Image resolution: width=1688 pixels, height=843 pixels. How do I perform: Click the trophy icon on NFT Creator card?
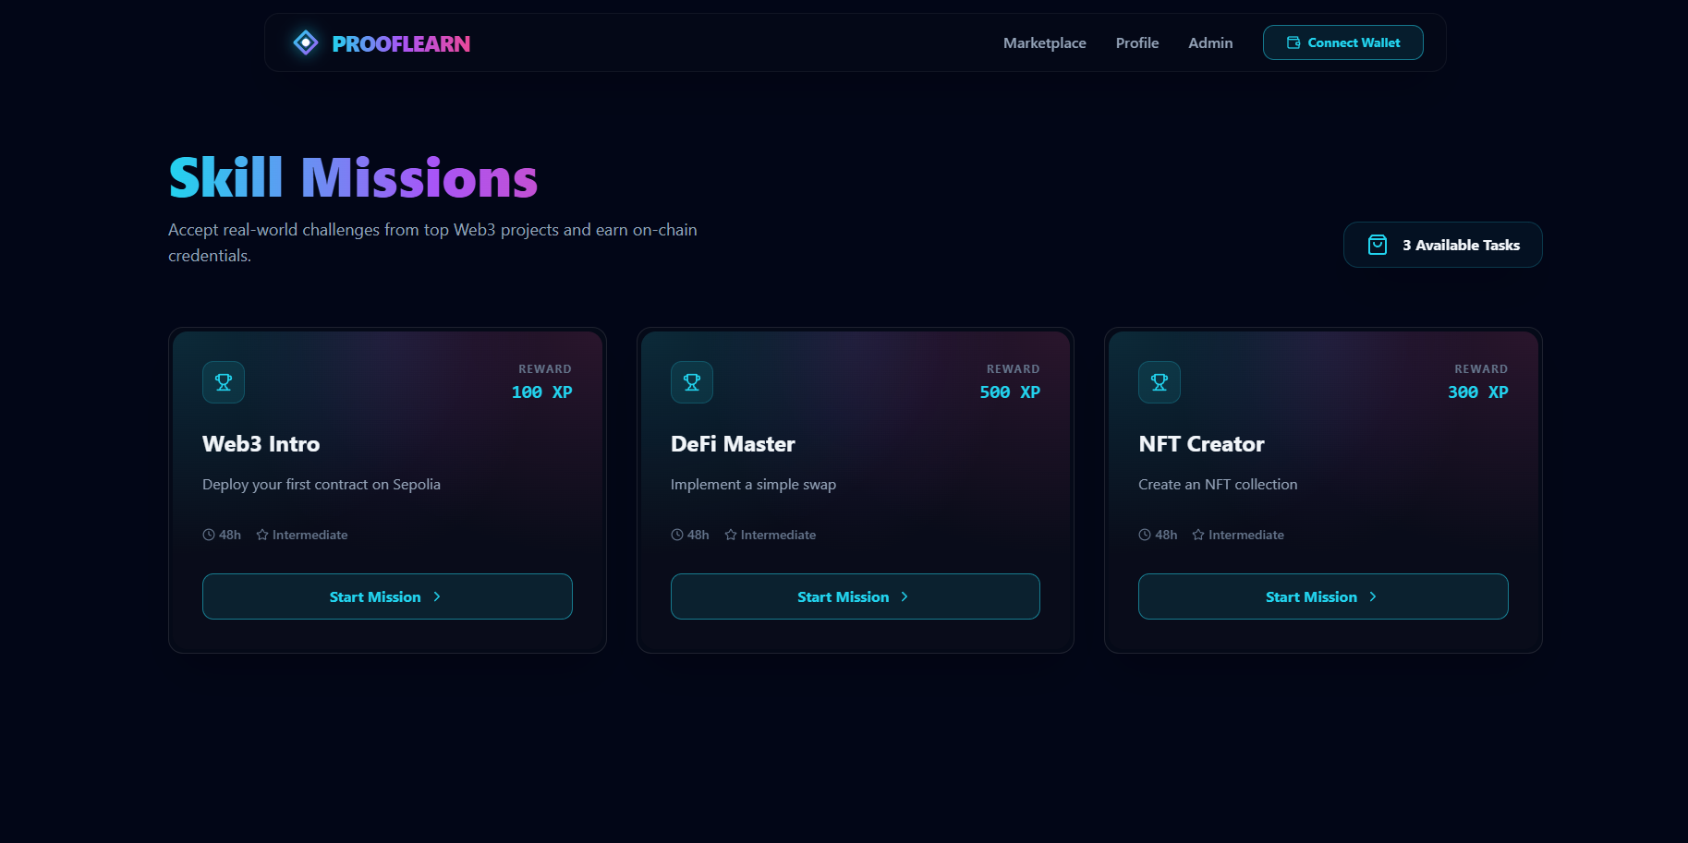pyautogui.click(x=1160, y=382)
